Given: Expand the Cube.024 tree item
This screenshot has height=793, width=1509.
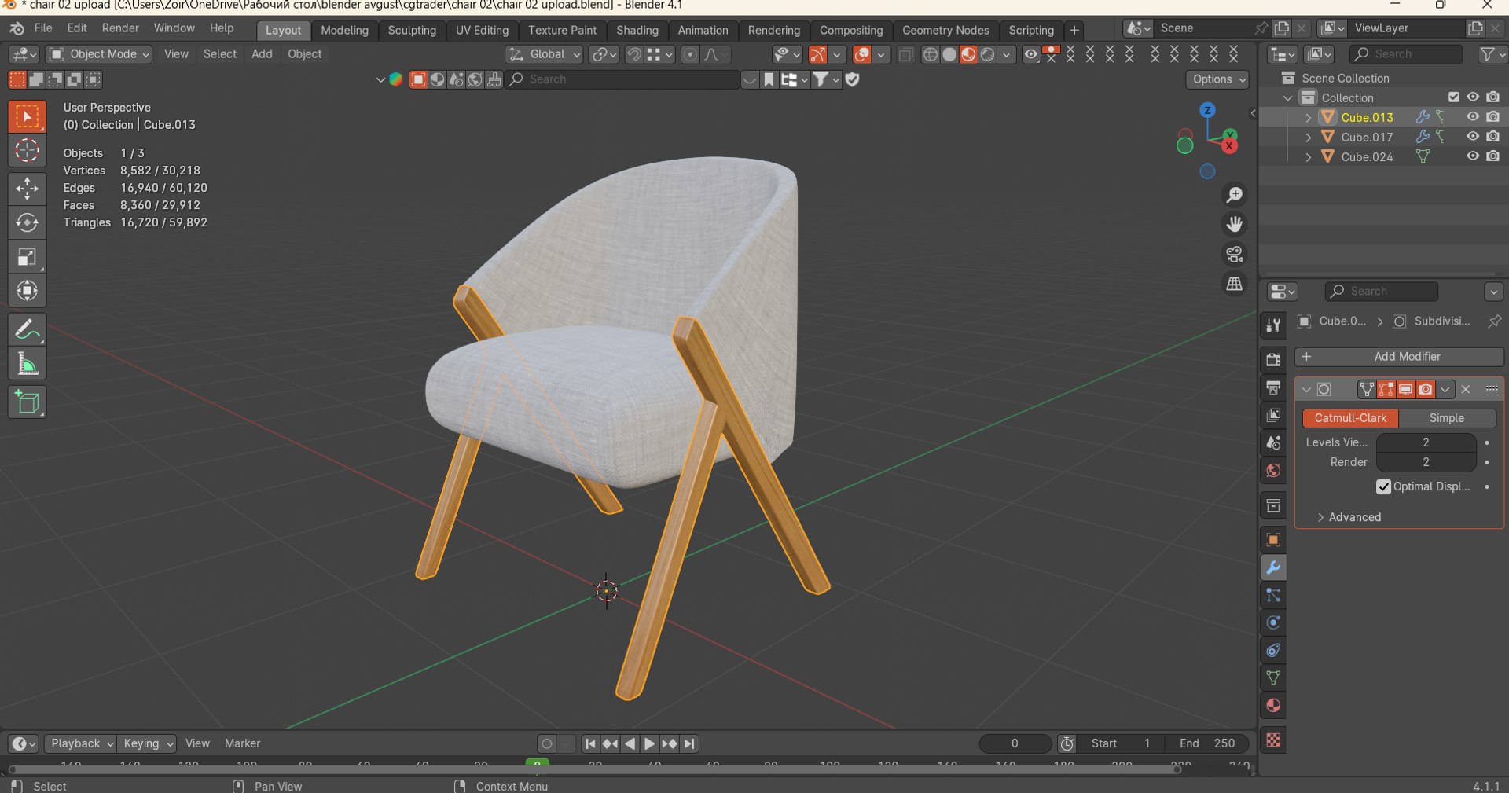Looking at the screenshot, I should pyautogui.click(x=1308, y=156).
